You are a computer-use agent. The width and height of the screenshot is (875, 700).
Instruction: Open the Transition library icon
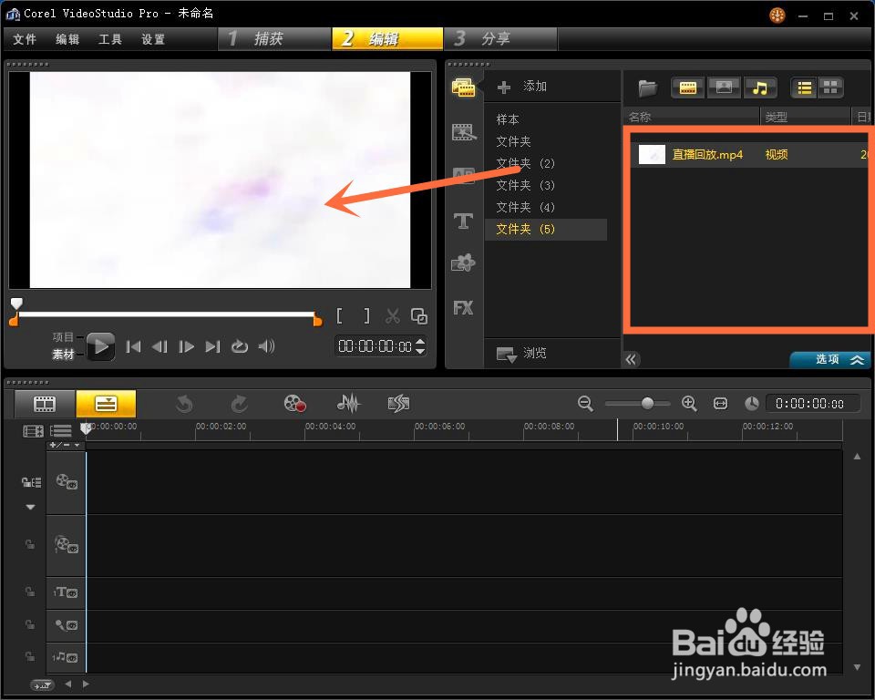pyautogui.click(x=464, y=132)
